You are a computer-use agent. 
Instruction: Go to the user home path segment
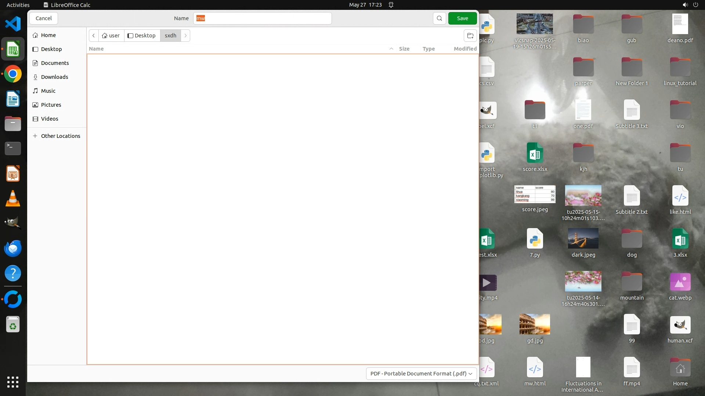[x=111, y=36]
